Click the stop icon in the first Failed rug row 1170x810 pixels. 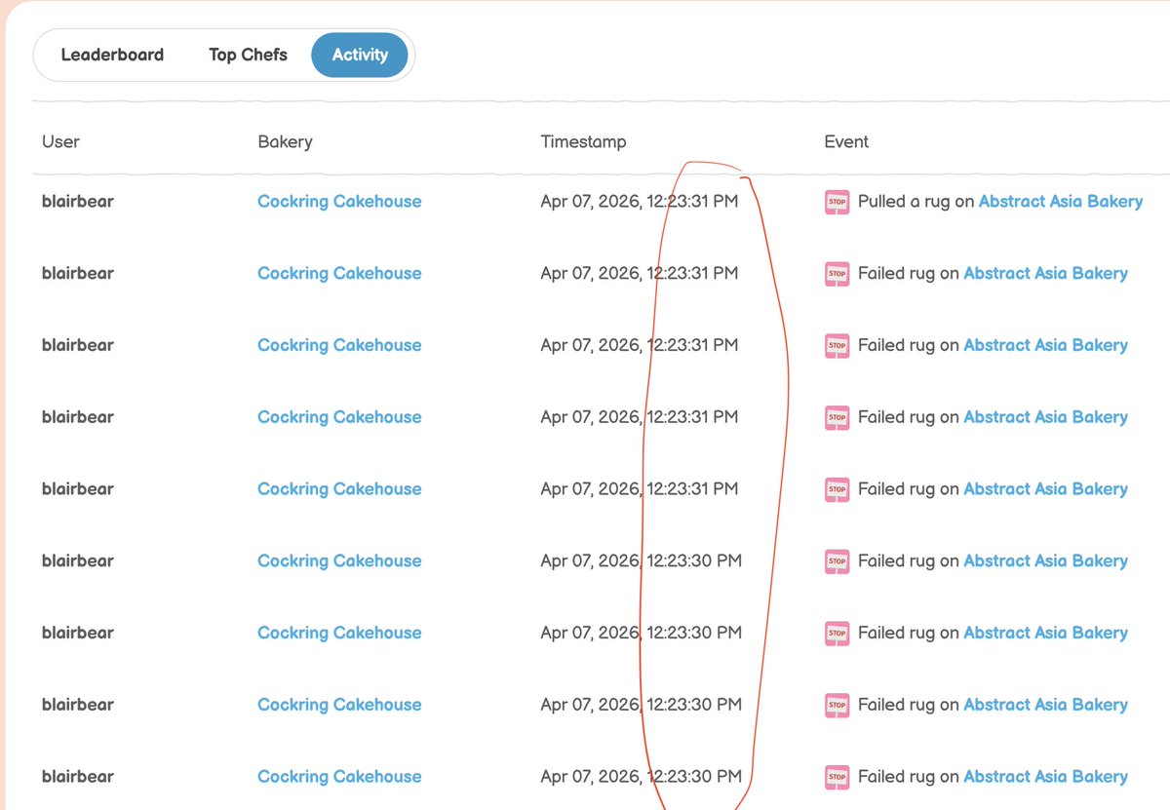(x=837, y=274)
